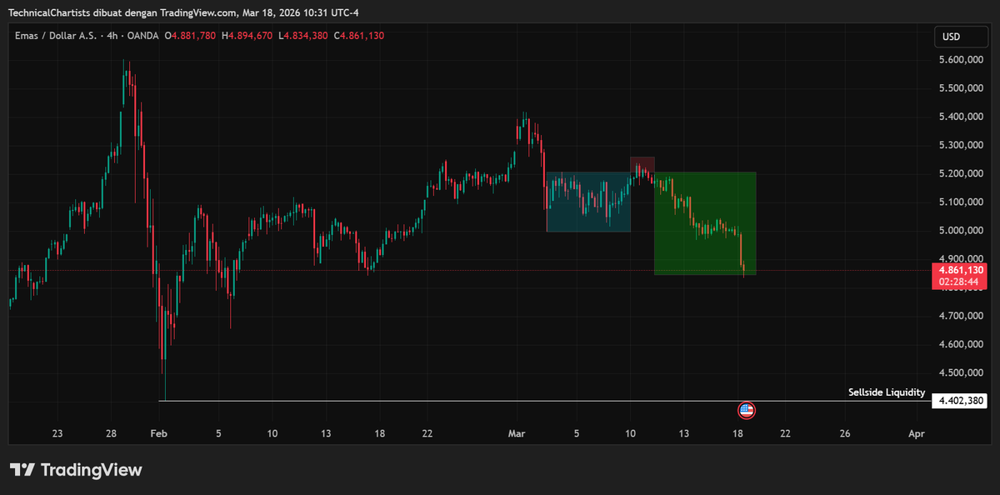Click the 5.500,000 price axis label
1000x495 pixels.
pos(962,88)
